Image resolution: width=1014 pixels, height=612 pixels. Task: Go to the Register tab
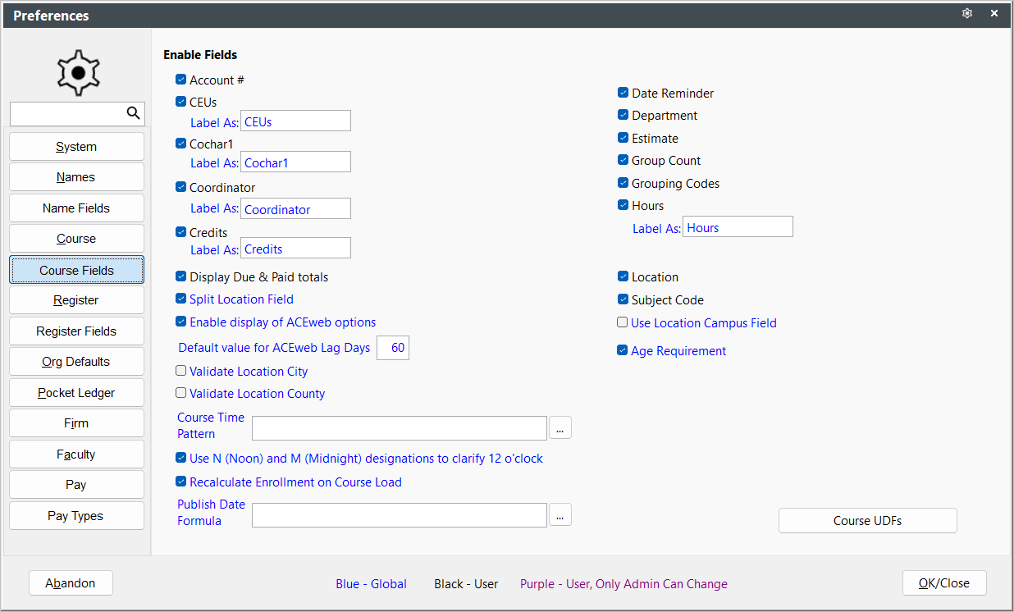(x=77, y=300)
